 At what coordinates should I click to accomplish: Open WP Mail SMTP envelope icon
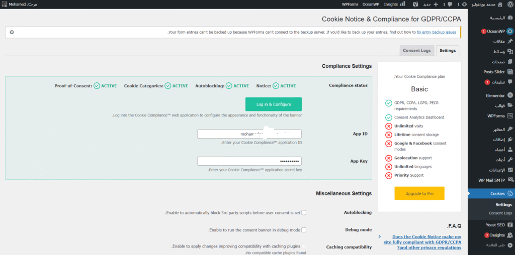click(x=510, y=180)
